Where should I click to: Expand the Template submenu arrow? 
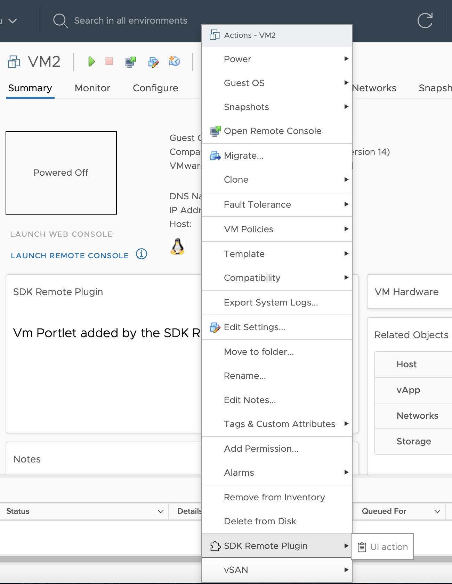346,253
